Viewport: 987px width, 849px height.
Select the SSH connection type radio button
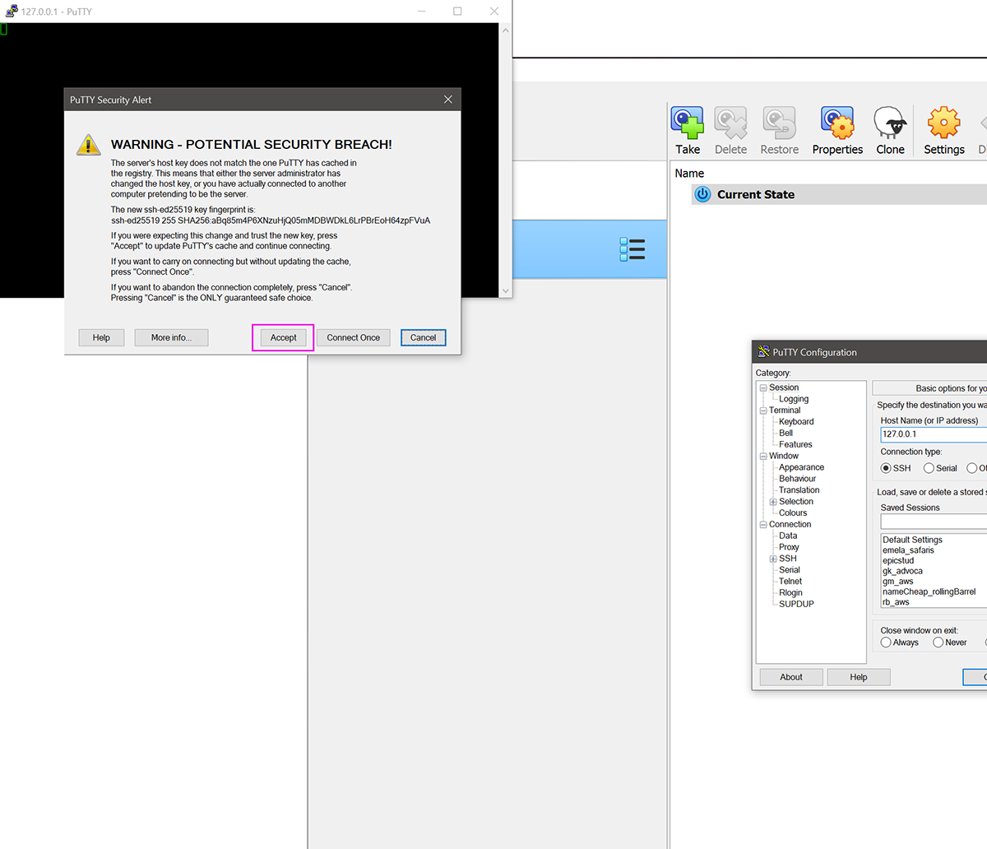[886, 468]
